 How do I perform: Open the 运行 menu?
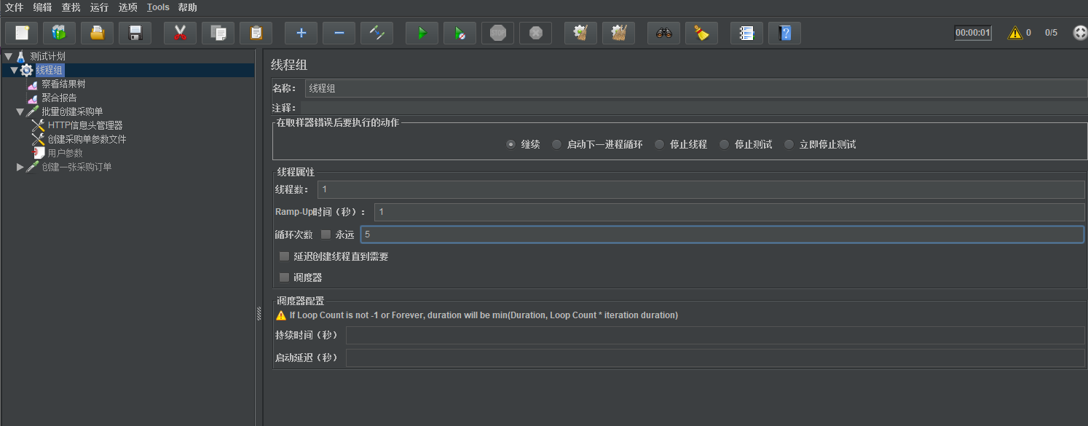tap(99, 7)
